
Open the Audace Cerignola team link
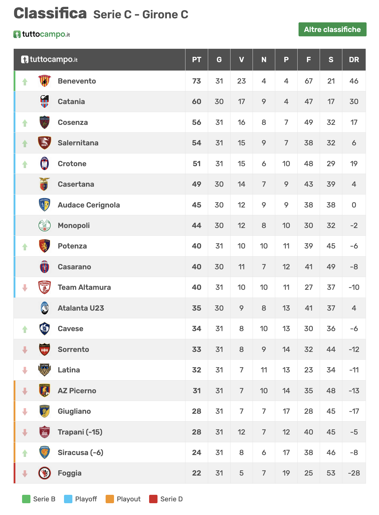pyautogui.click(x=89, y=205)
